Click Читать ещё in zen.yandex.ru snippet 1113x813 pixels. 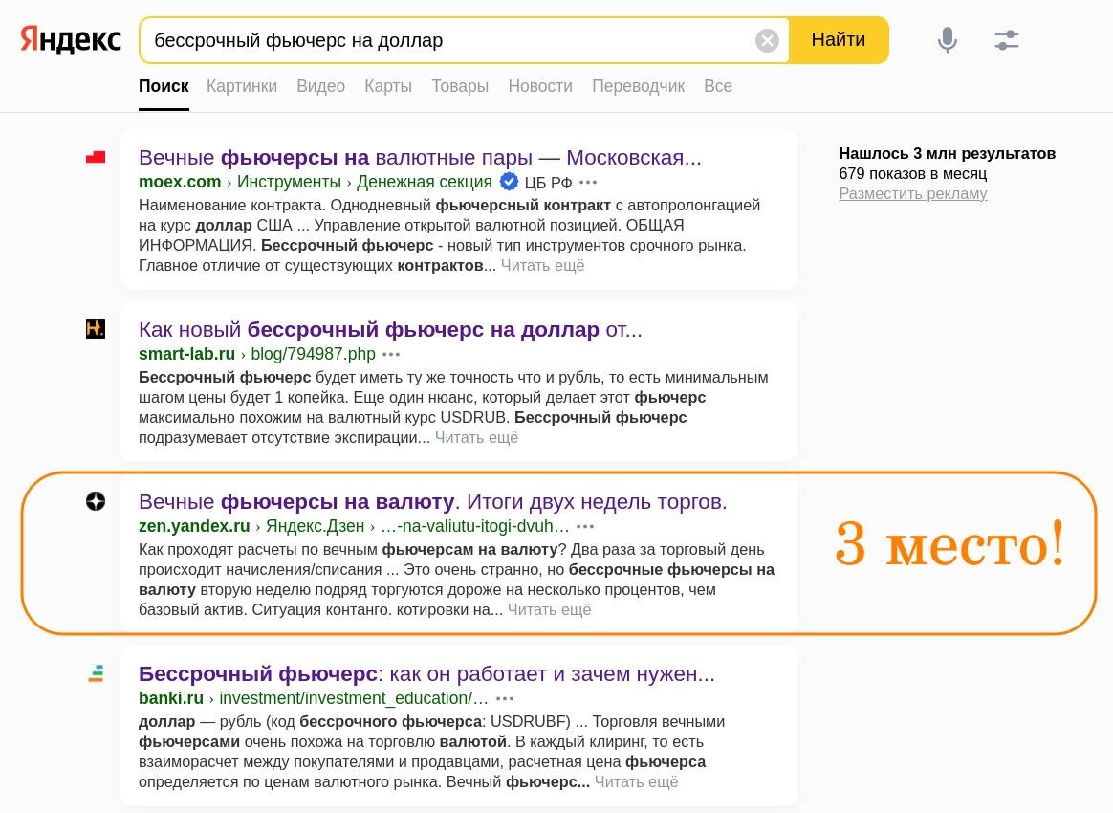click(550, 610)
